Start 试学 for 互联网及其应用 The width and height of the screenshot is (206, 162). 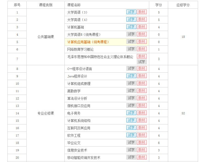point(131,128)
